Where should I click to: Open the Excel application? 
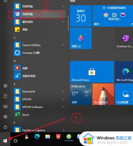(x=40, y=115)
